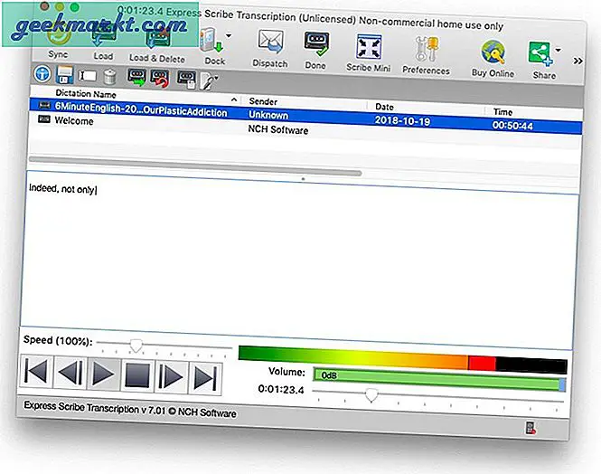Click the Speed slider handle
The image size is (601, 474).
click(x=136, y=345)
